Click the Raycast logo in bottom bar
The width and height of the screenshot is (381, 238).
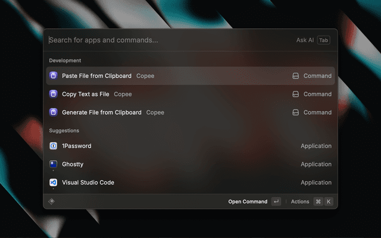coord(52,201)
